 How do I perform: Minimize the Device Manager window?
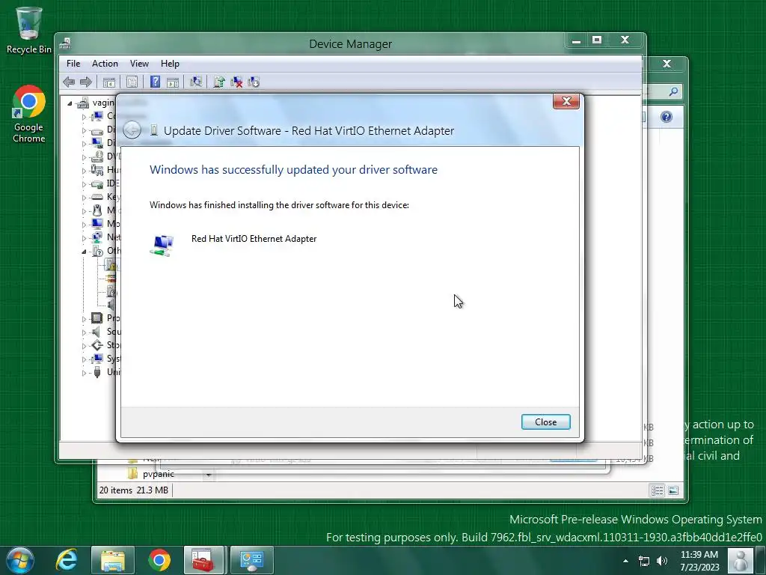pos(577,40)
